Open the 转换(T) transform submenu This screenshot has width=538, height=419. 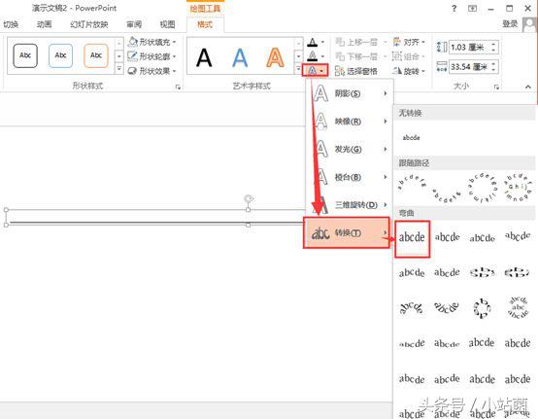tap(347, 233)
